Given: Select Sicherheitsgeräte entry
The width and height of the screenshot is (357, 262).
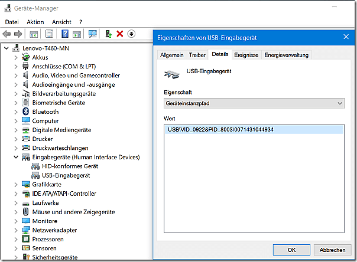Looking at the screenshot, I should pos(54,257).
